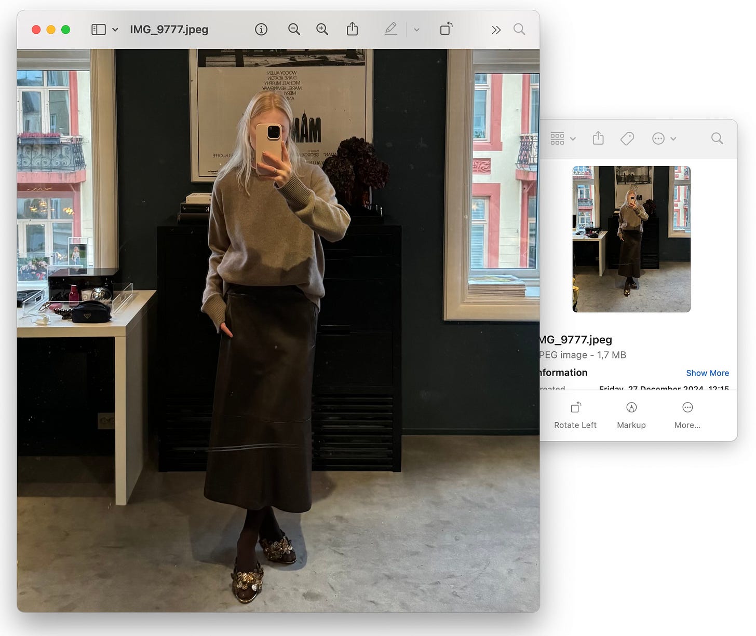Click the IMG_9777.jpeg window title
The image size is (756, 636).
[x=169, y=30]
